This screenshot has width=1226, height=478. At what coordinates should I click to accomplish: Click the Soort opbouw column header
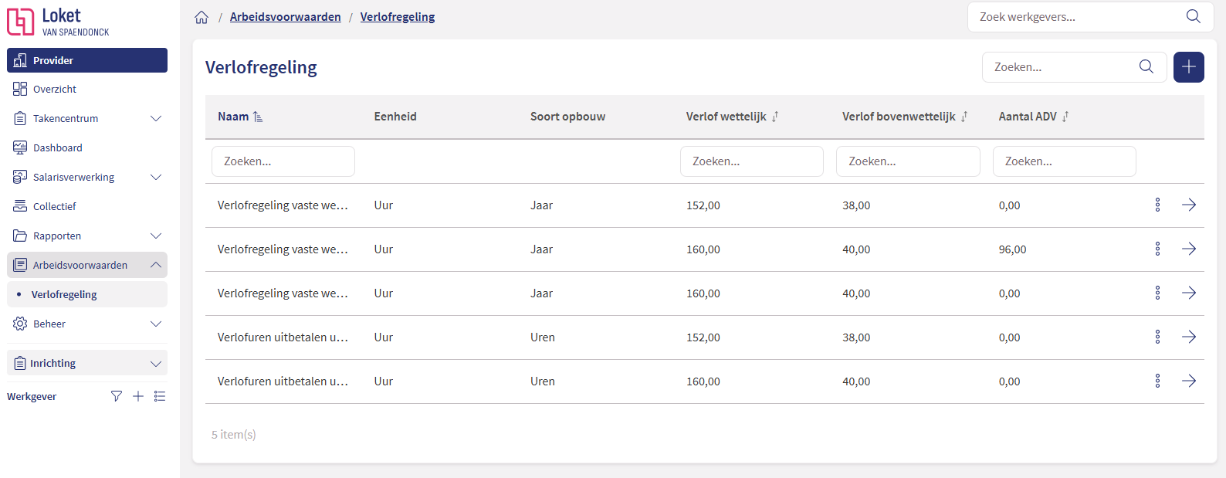coord(567,117)
